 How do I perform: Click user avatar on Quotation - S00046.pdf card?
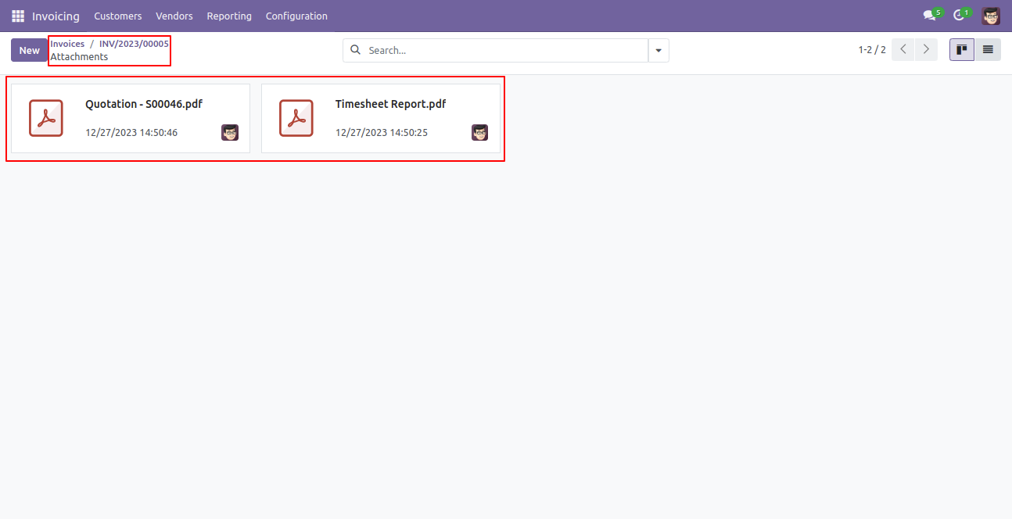point(230,132)
